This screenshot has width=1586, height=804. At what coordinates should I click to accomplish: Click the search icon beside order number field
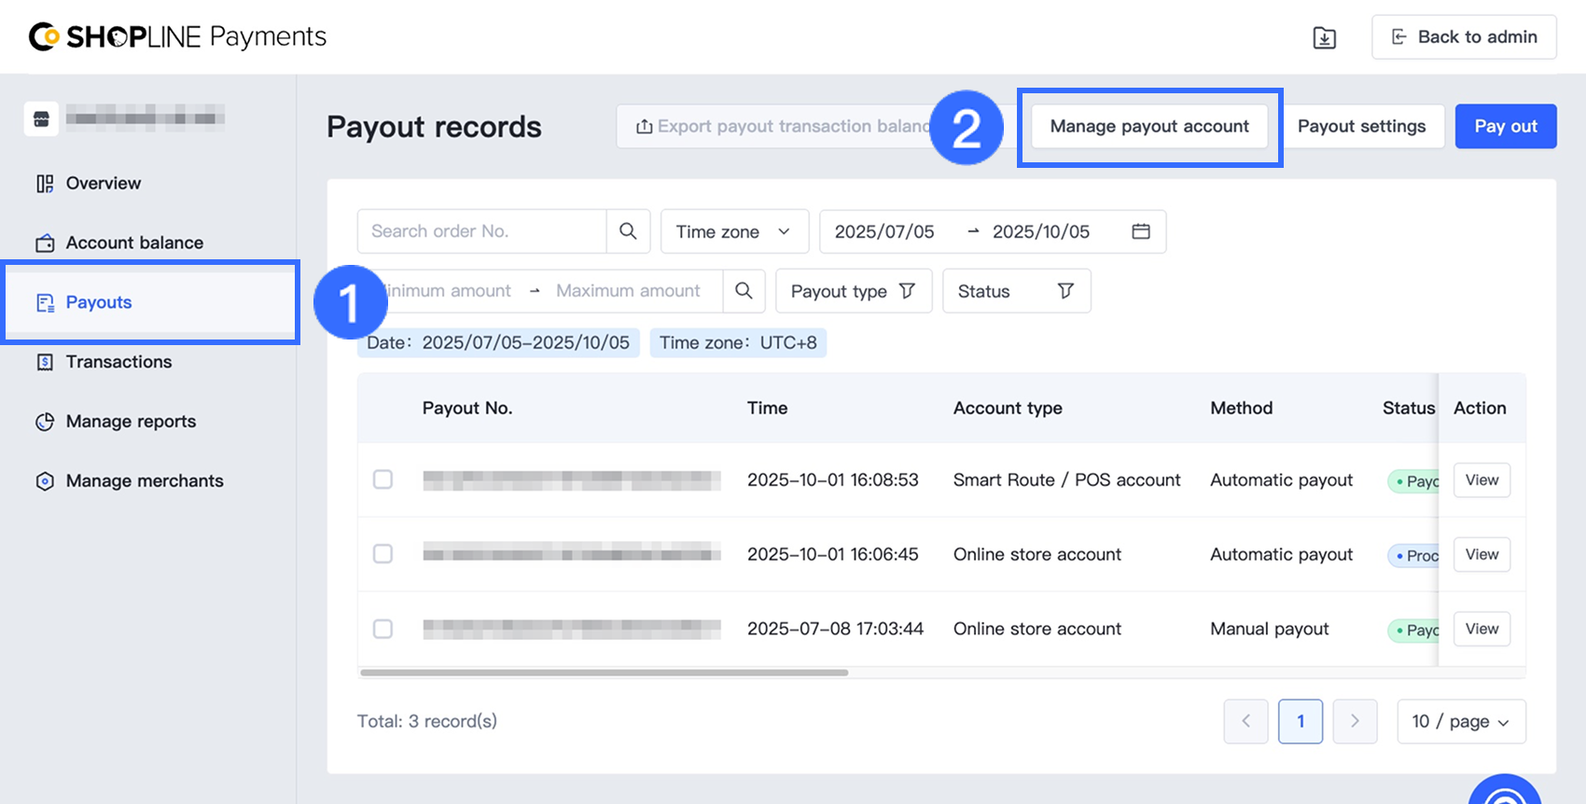(628, 231)
